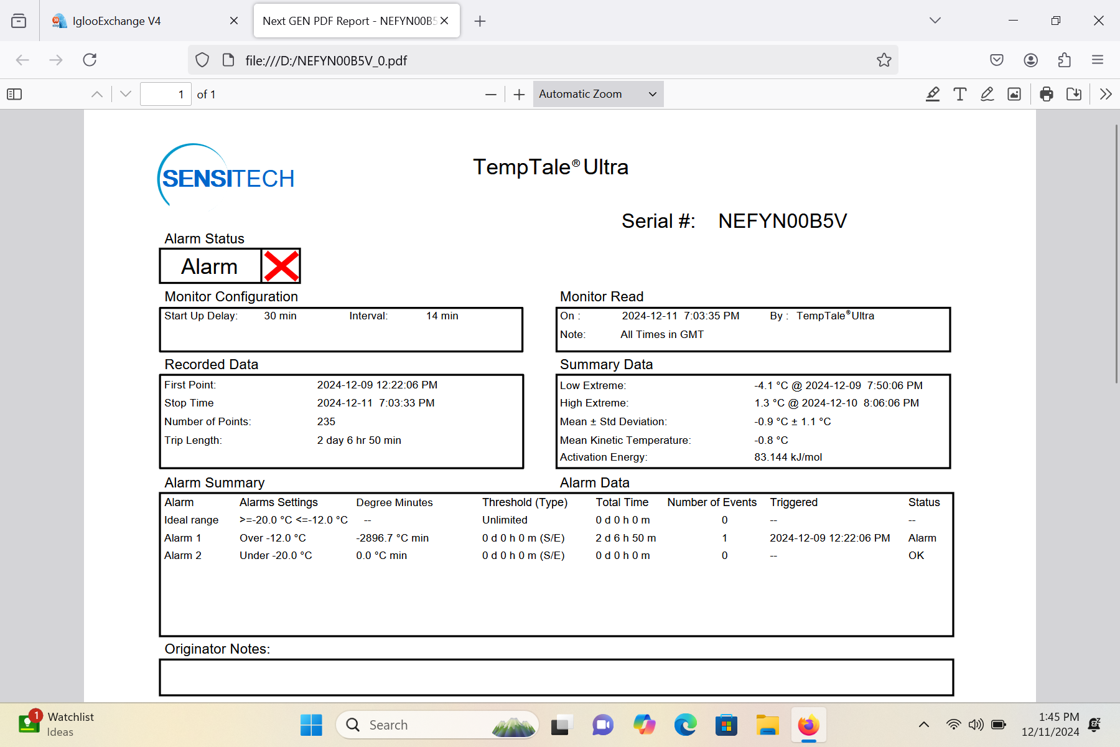Image resolution: width=1120 pixels, height=747 pixels.
Task: Click Activation Energy 83.144 kJ/mol
Action: [788, 457]
